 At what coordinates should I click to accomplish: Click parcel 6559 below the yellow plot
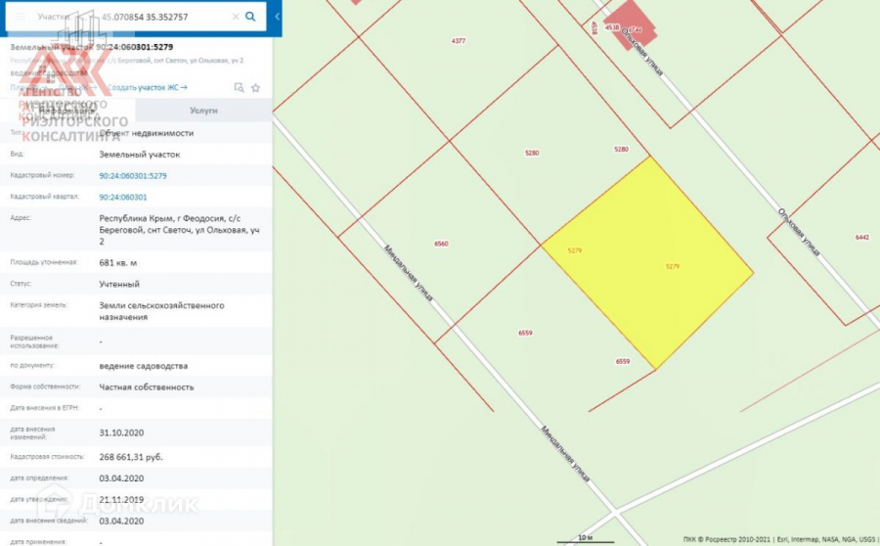click(x=525, y=334)
